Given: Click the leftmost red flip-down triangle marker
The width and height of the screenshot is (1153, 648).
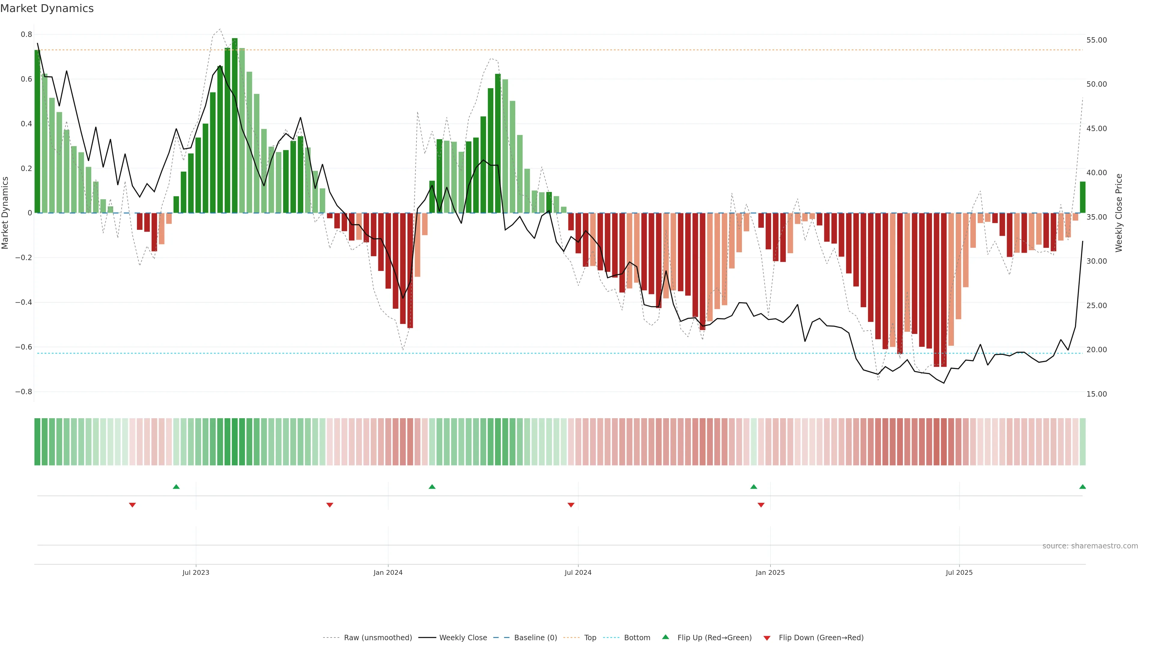Looking at the screenshot, I should point(132,505).
